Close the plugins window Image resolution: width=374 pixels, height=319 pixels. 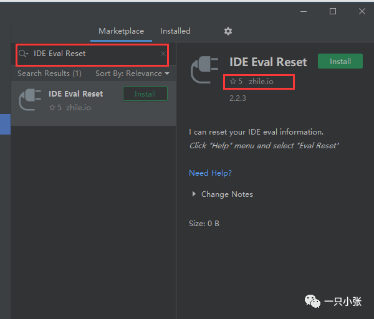tap(362, 11)
